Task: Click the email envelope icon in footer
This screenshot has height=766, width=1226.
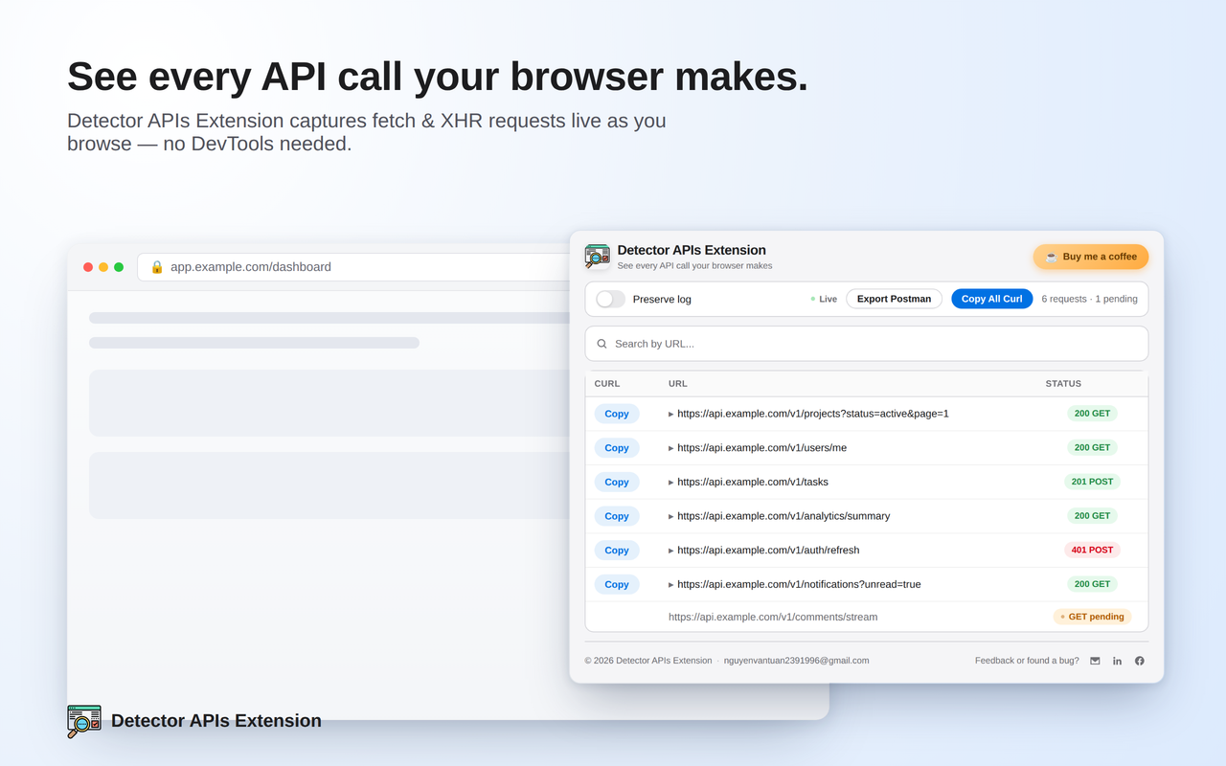Action: point(1095,661)
